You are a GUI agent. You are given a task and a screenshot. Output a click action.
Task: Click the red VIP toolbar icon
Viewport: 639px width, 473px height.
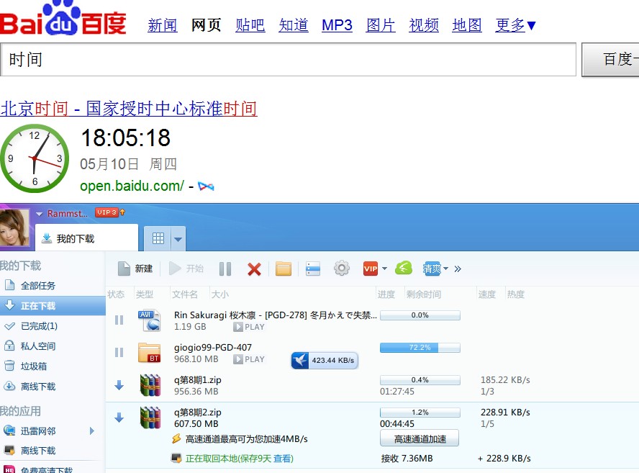click(x=371, y=269)
